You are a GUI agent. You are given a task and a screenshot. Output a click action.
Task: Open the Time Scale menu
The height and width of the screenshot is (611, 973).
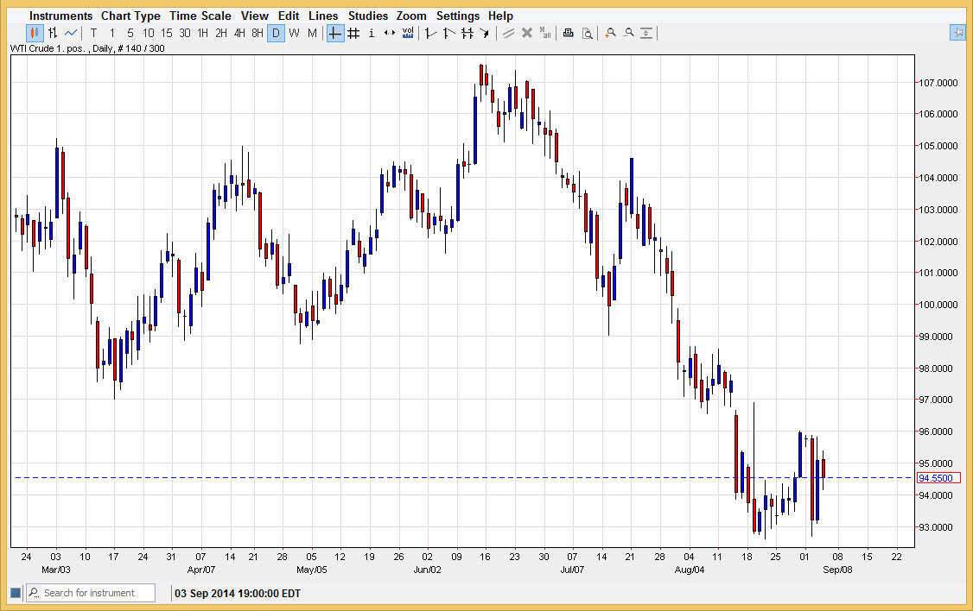[200, 16]
